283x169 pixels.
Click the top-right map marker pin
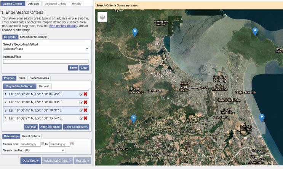pyautogui.click(x=255, y=31)
